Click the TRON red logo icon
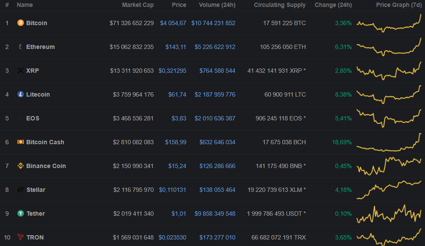The image size is (425, 246). 20,237
